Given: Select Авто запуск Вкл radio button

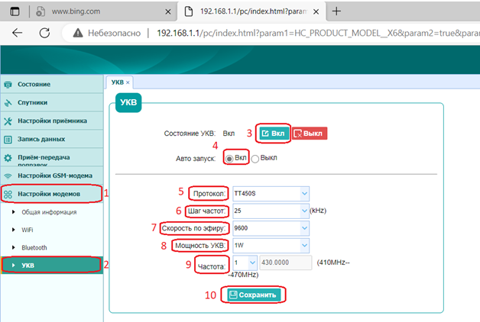Looking at the screenshot, I should [229, 159].
